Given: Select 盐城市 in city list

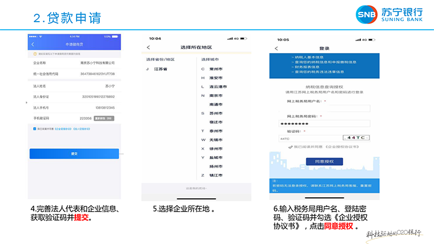Looking at the screenshot, I should [216, 157].
